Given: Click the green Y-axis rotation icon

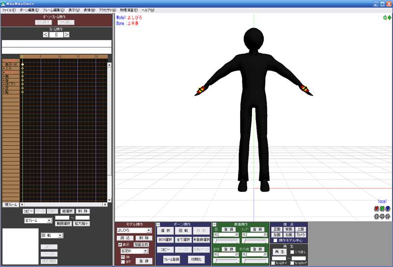Looking at the screenshot, I should click(x=382, y=208).
